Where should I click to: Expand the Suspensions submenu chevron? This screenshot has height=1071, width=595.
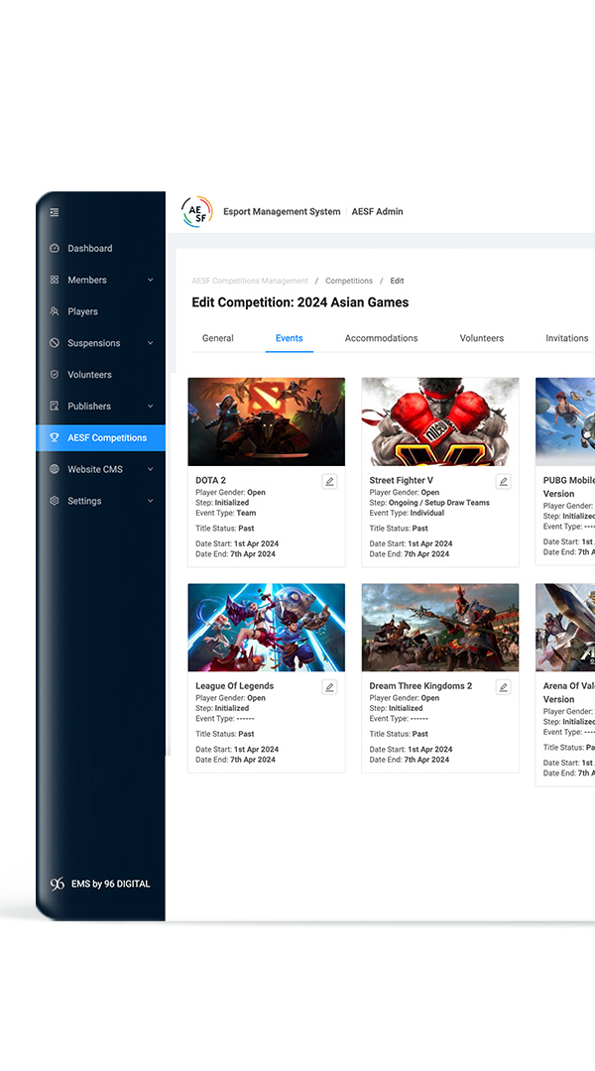(151, 343)
